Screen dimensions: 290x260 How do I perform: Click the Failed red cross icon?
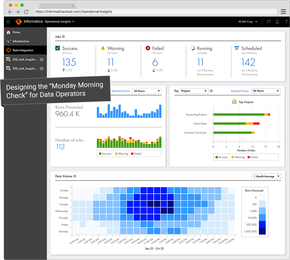(148, 48)
